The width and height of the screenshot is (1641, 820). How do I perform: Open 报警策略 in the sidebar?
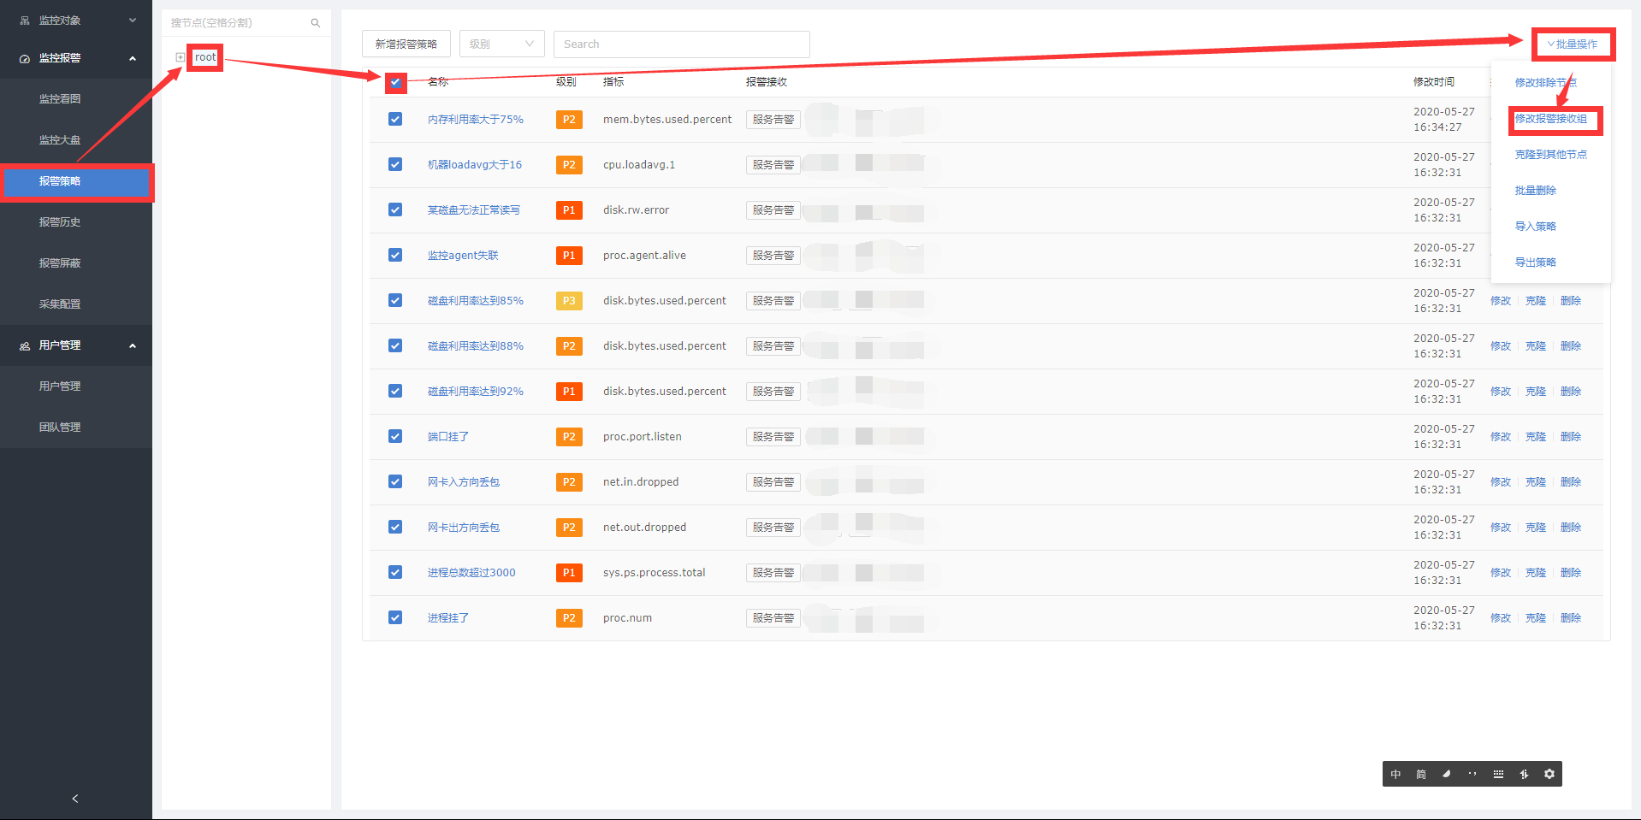click(76, 181)
